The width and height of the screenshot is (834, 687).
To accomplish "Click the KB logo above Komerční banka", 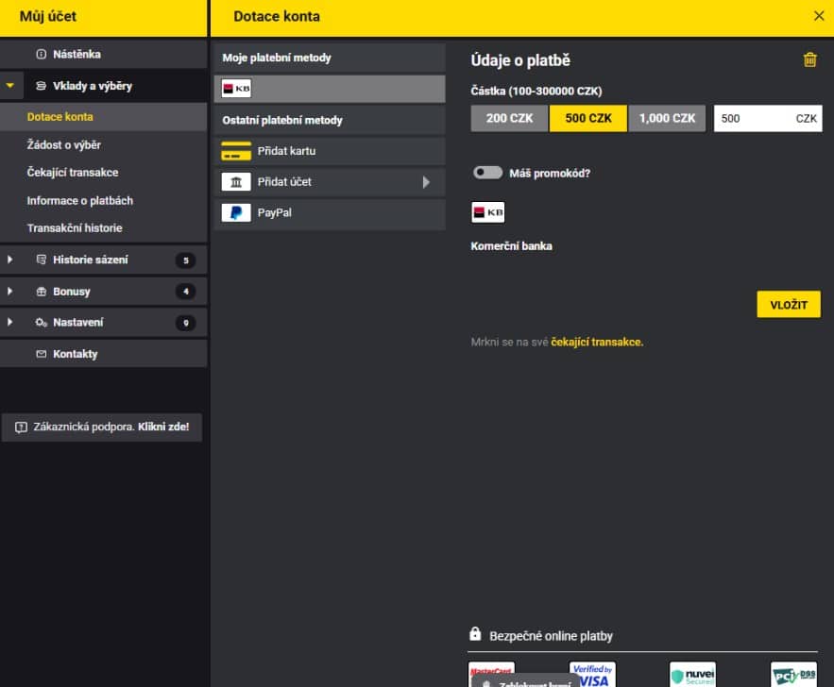I will pos(487,212).
